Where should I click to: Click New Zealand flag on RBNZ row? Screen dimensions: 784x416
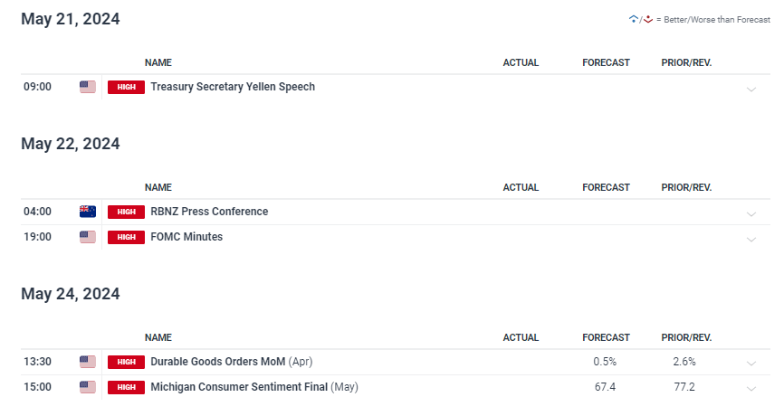pyautogui.click(x=88, y=212)
